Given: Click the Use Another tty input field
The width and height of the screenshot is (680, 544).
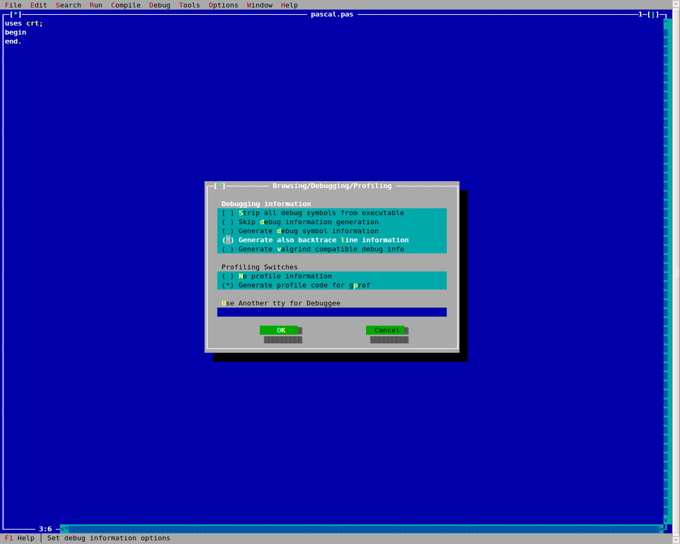Looking at the screenshot, I should coord(331,312).
